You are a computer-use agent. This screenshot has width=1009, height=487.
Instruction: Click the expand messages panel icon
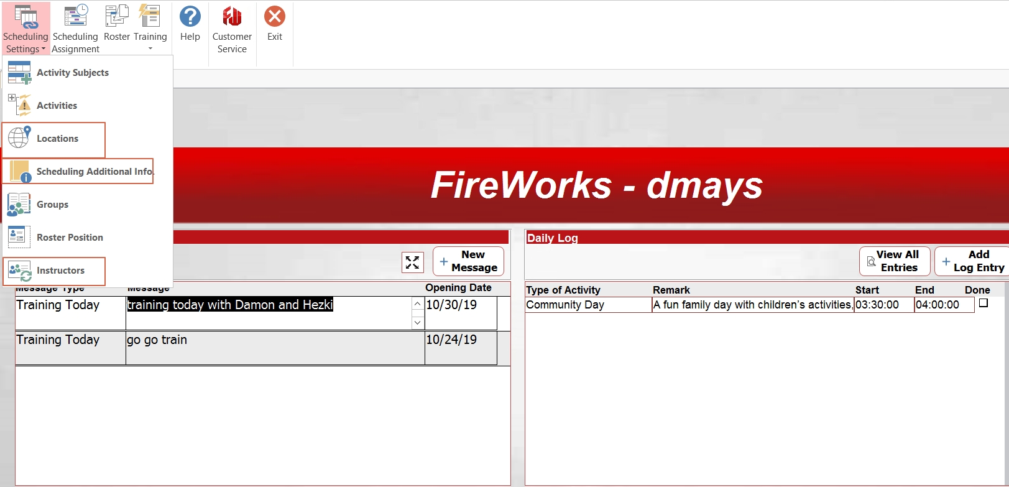413,262
